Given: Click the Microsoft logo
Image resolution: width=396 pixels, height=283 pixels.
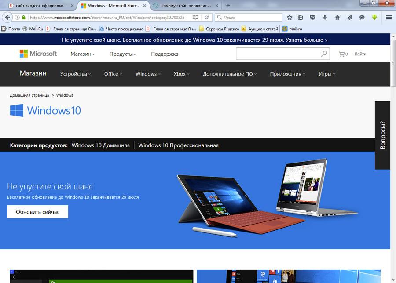Looking at the screenshot, I should [x=38, y=54].
